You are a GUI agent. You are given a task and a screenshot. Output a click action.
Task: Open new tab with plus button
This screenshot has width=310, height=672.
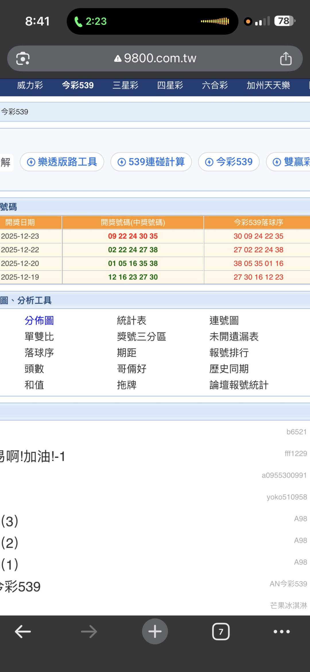click(155, 632)
